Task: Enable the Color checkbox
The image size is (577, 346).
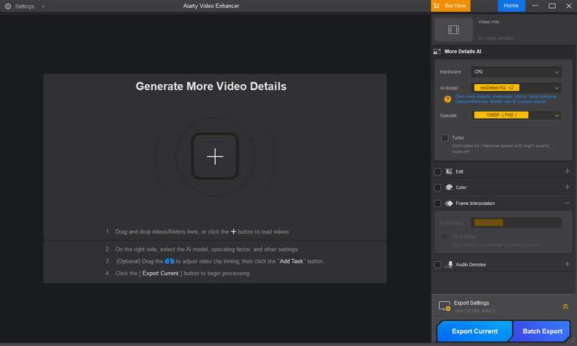Action: tap(437, 187)
